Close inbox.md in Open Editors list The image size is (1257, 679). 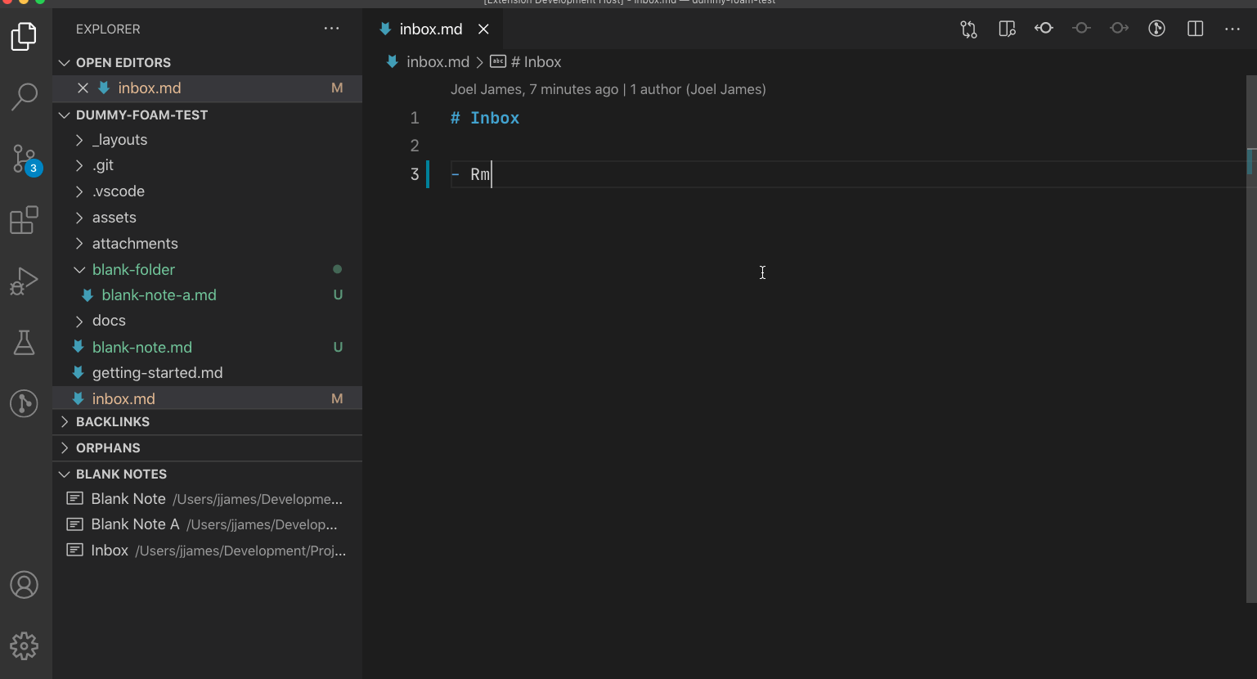pos(83,88)
